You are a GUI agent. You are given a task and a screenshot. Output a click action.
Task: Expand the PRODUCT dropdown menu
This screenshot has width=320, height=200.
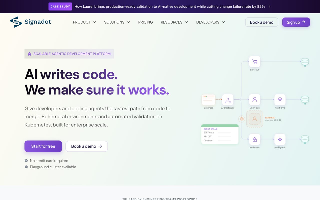84,22
